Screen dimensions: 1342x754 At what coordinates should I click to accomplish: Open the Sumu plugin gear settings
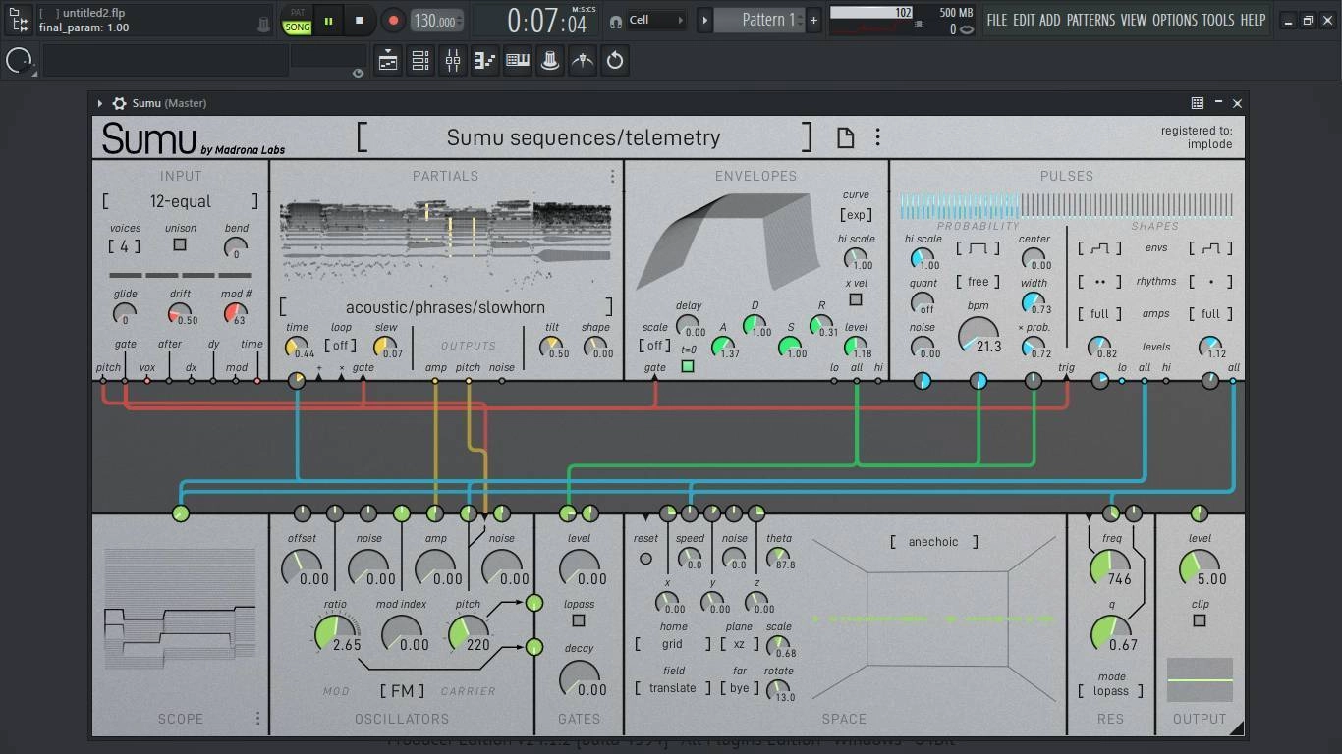coord(119,103)
